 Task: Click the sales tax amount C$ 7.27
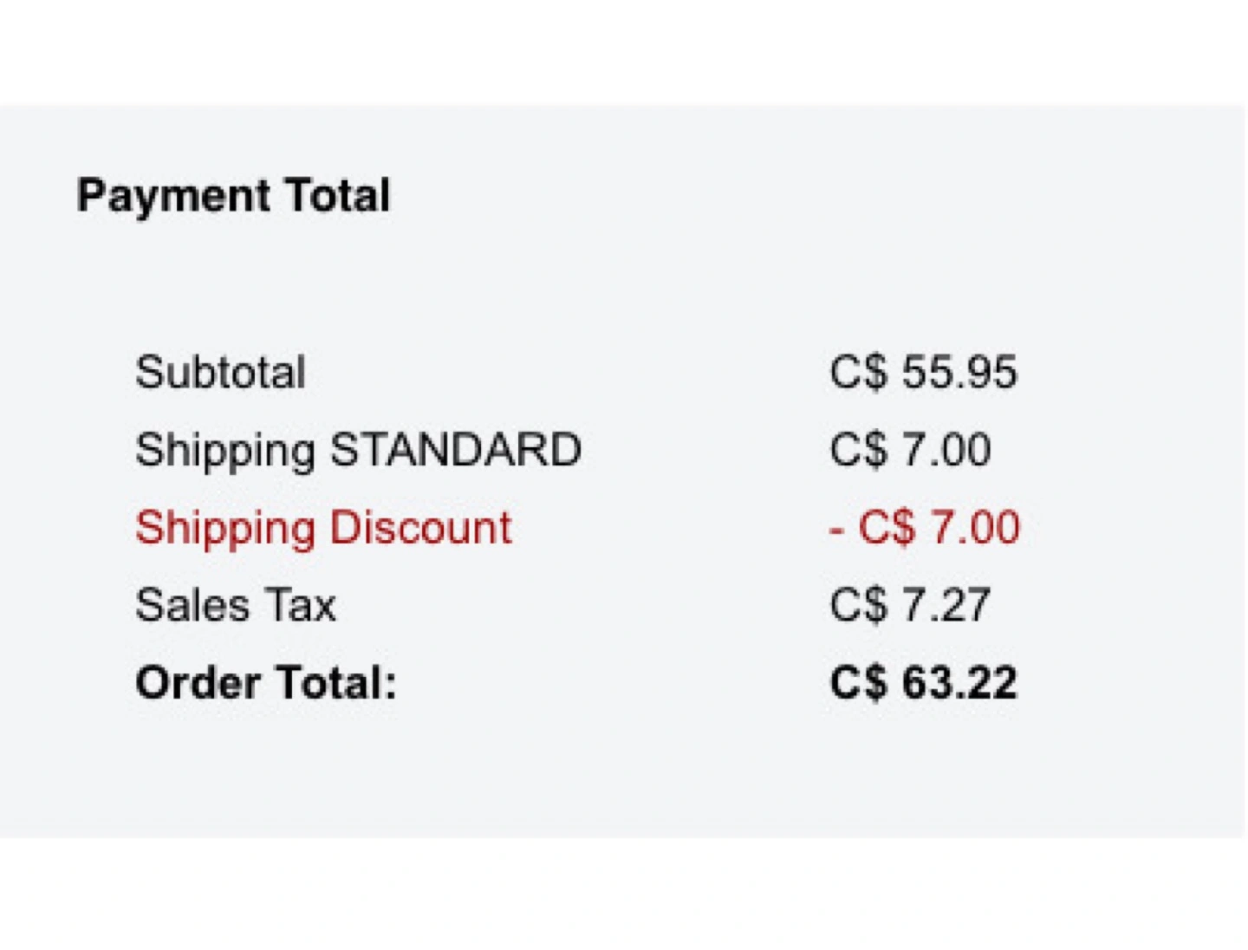point(909,605)
